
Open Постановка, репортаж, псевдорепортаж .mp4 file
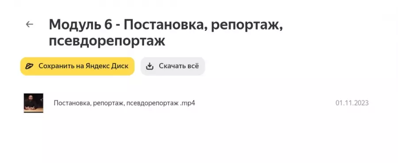pyautogui.click(x=124, y=103)
